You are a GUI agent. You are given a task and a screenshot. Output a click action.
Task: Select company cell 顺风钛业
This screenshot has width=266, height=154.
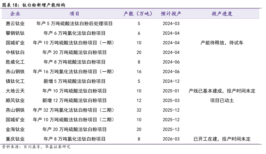pos(15,101)
